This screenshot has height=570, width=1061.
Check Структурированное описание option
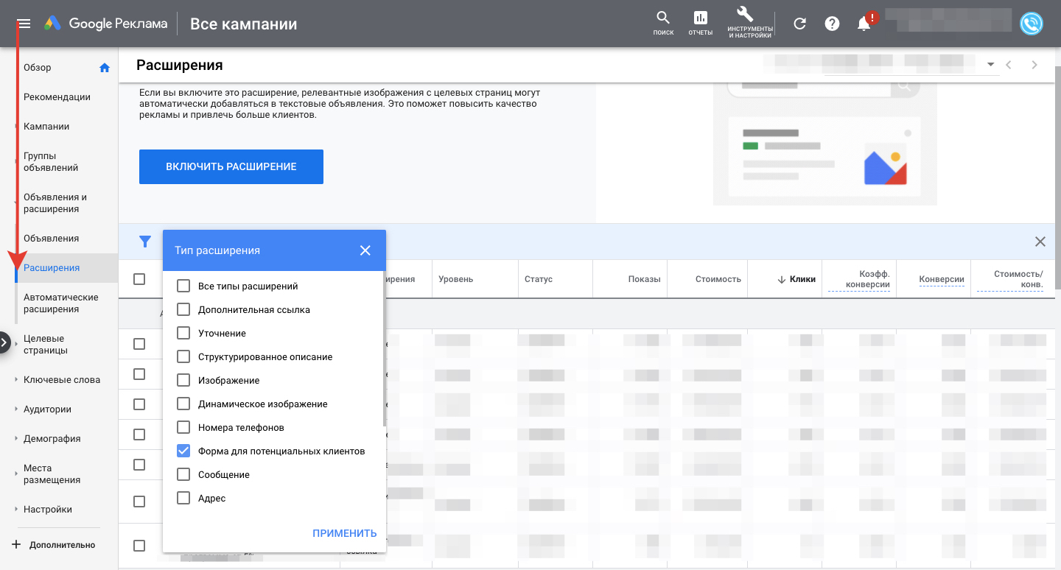tap(183, 356)
